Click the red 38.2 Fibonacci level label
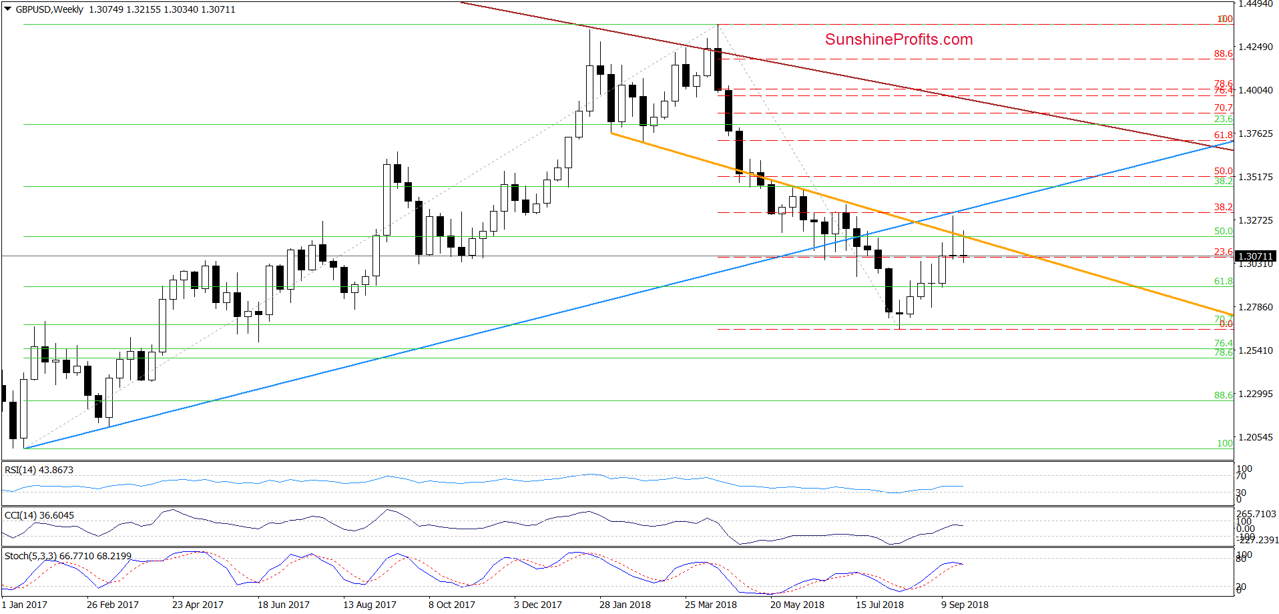 pos(1224,207)
